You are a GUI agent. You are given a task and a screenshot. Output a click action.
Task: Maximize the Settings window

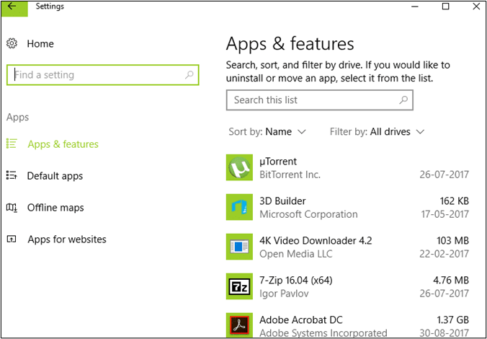(x=445, y=6)
